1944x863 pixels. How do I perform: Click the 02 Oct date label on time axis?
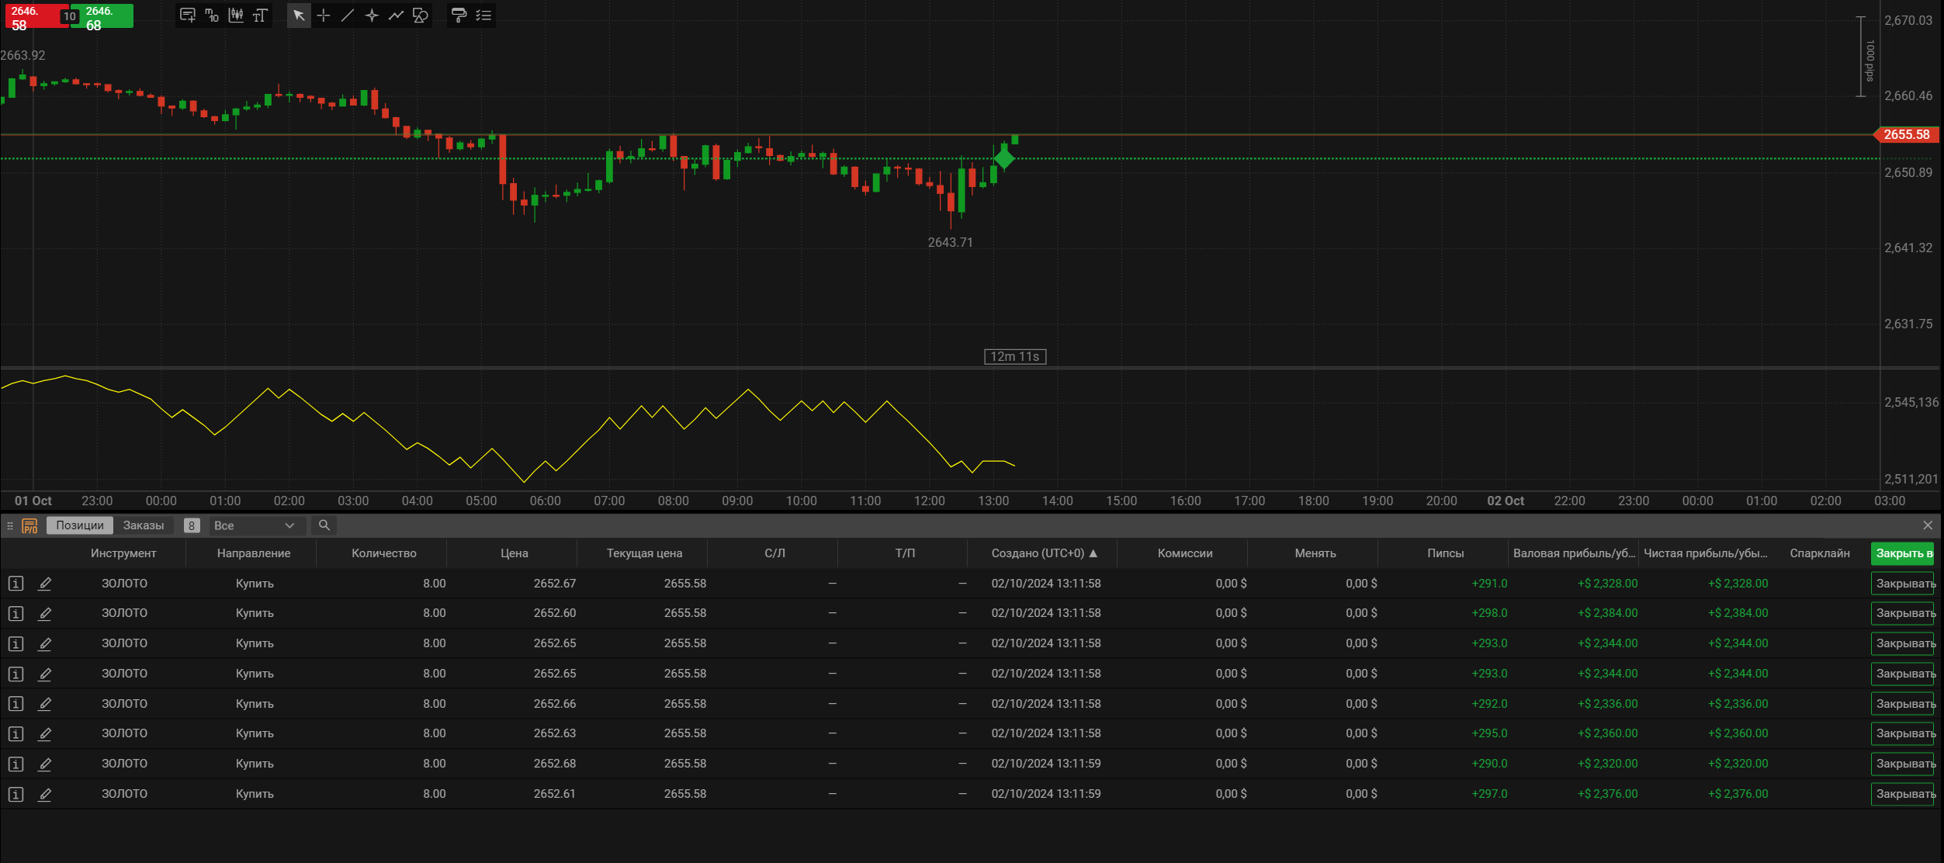click(x=1506, y=501)
